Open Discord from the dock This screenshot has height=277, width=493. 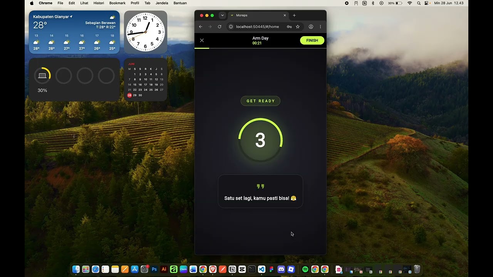point(281,269)
